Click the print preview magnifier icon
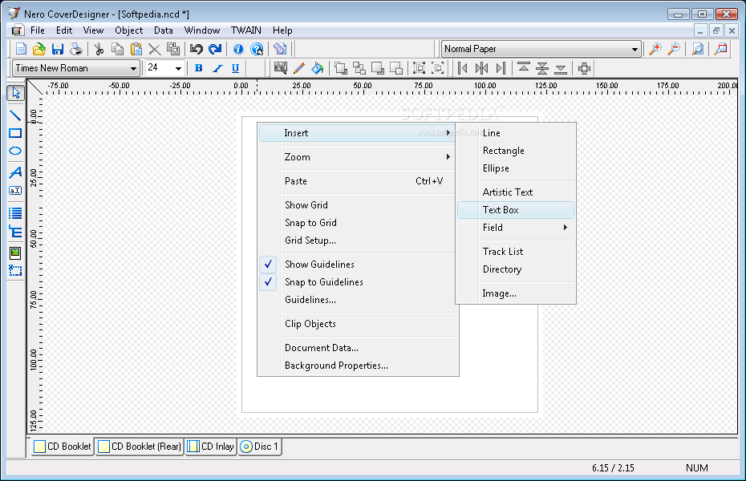This screenshot has width=746, height=481. click(x=698, y=49)
